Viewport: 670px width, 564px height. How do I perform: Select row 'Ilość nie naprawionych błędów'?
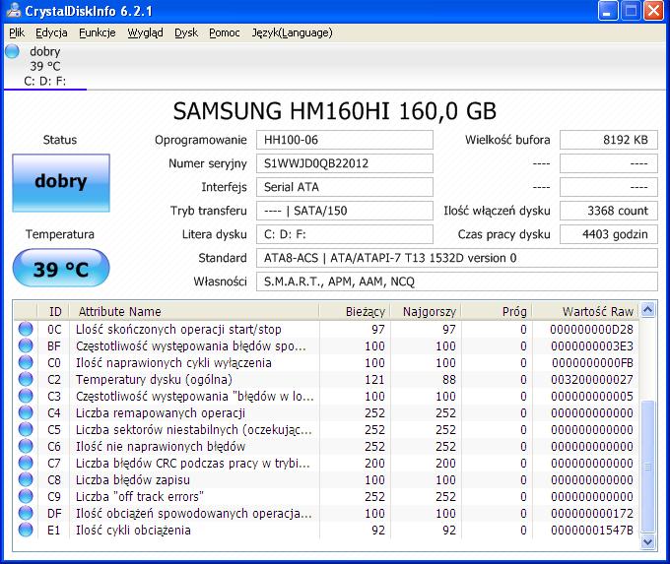(x=326, y=446)
